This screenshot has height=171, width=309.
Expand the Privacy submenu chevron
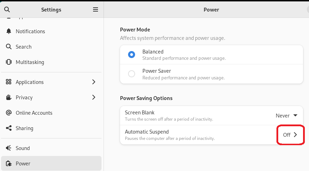click(94, 98)
